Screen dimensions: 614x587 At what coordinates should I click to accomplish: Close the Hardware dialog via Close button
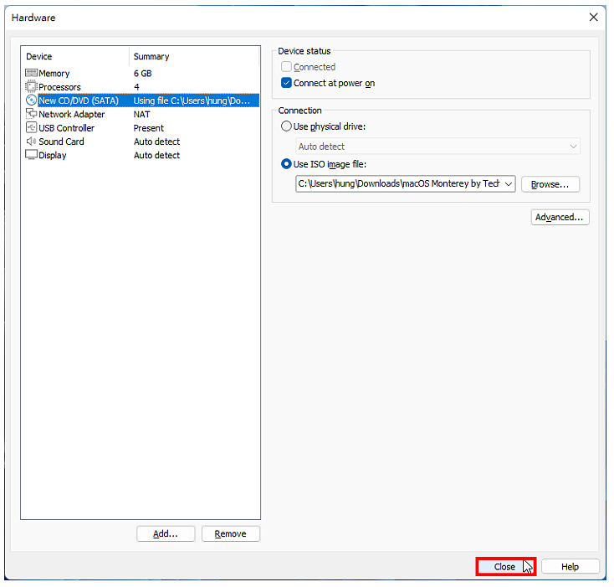[x=506, y=568]
